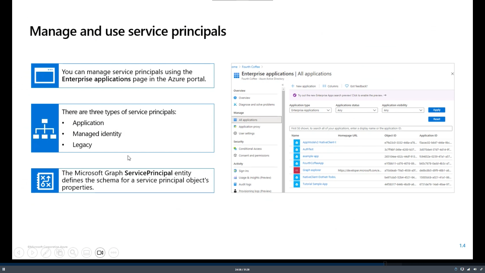
Task: Click the Homepage URL column header
Action: point(348,136)
